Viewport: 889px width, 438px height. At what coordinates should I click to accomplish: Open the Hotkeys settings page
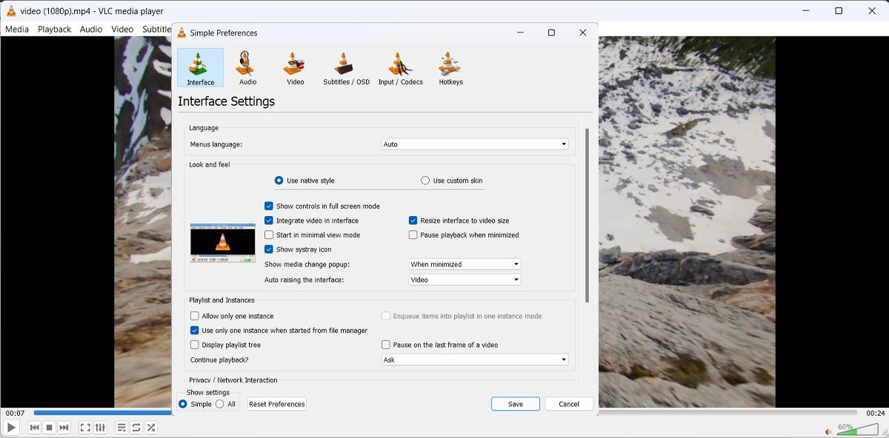coord(450,67)
